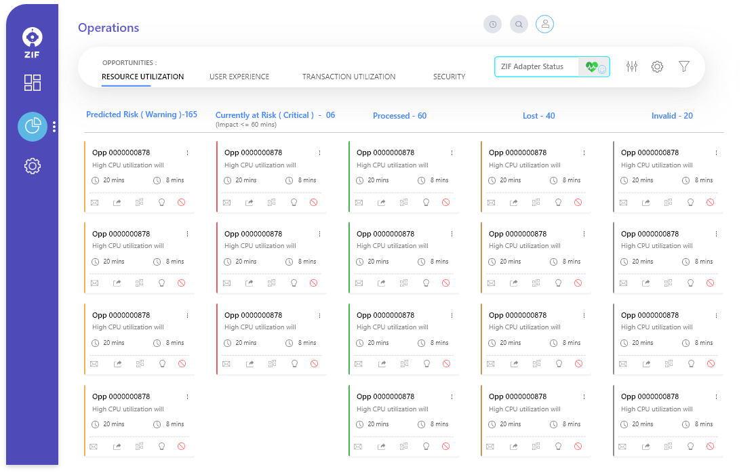Click the ZIF Adapter Status field
Image resolution: width=756 pixels, height=473 pixels.
536,66
